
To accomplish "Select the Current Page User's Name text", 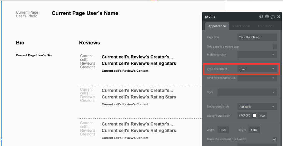I will pos(85,13).
